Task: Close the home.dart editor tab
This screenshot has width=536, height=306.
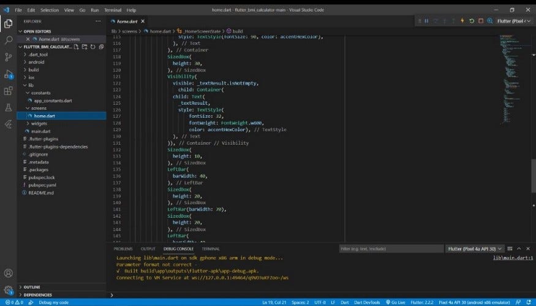Action: pos(143,21)
